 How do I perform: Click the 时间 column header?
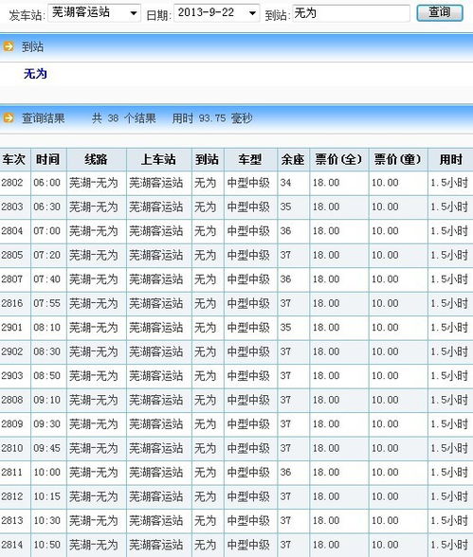47,159
